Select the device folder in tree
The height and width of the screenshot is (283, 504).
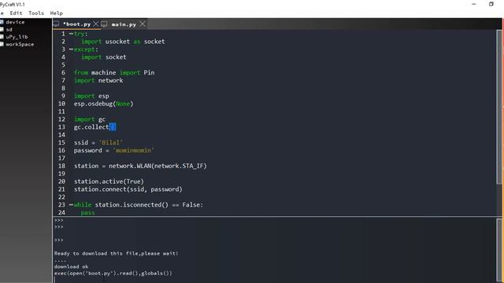click(15, 22)
